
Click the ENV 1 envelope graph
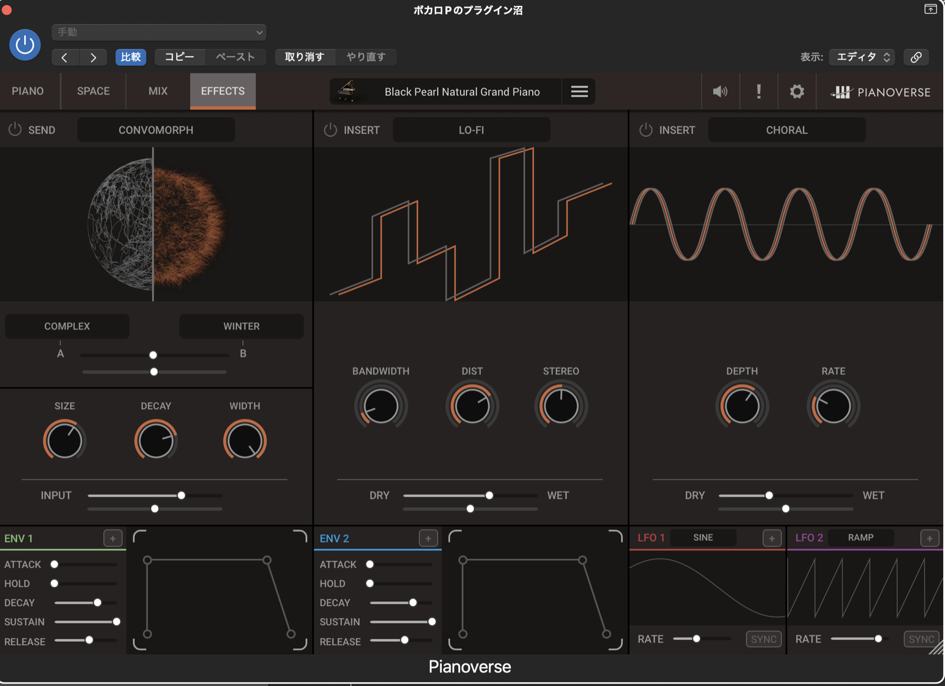220,590
